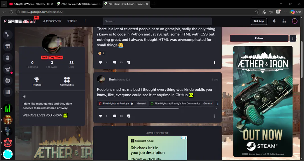Open the friends list icon
The height and width of the screenshot is (161, 304).
(284, 21)
